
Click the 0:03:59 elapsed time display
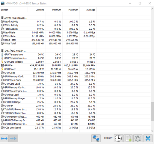(x=108, y=138)
